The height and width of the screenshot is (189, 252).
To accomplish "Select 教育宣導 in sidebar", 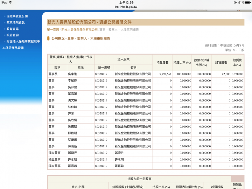I will (13, 29).
